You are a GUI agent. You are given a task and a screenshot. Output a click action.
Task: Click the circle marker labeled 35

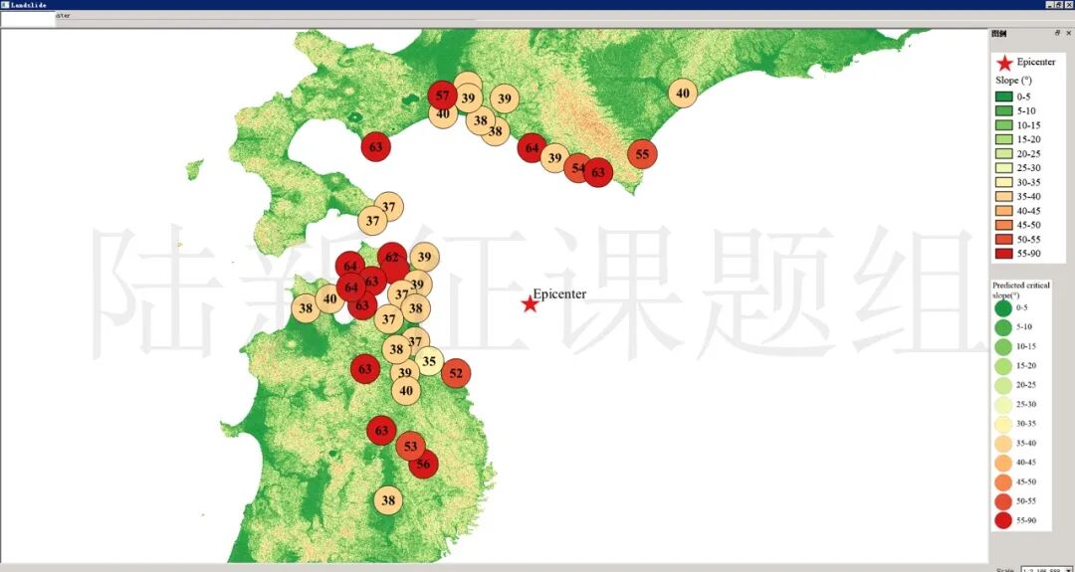click(x=429, y=361)
